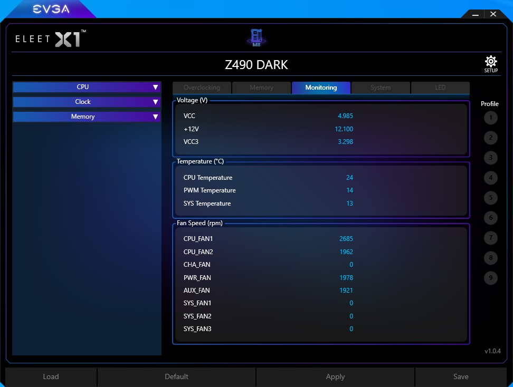Click the Apply button
This screenshot has height=387, width=513.
pyautogui.click(x=335, y=377)
